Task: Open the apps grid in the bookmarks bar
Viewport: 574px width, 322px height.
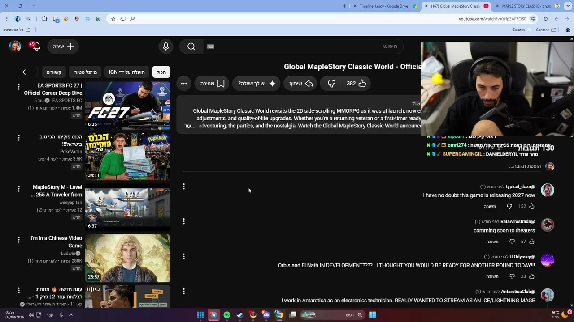Action: click(568, 30)
